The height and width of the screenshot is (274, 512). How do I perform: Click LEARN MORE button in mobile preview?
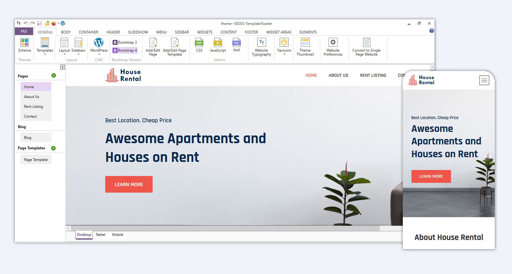pos(431,176)
